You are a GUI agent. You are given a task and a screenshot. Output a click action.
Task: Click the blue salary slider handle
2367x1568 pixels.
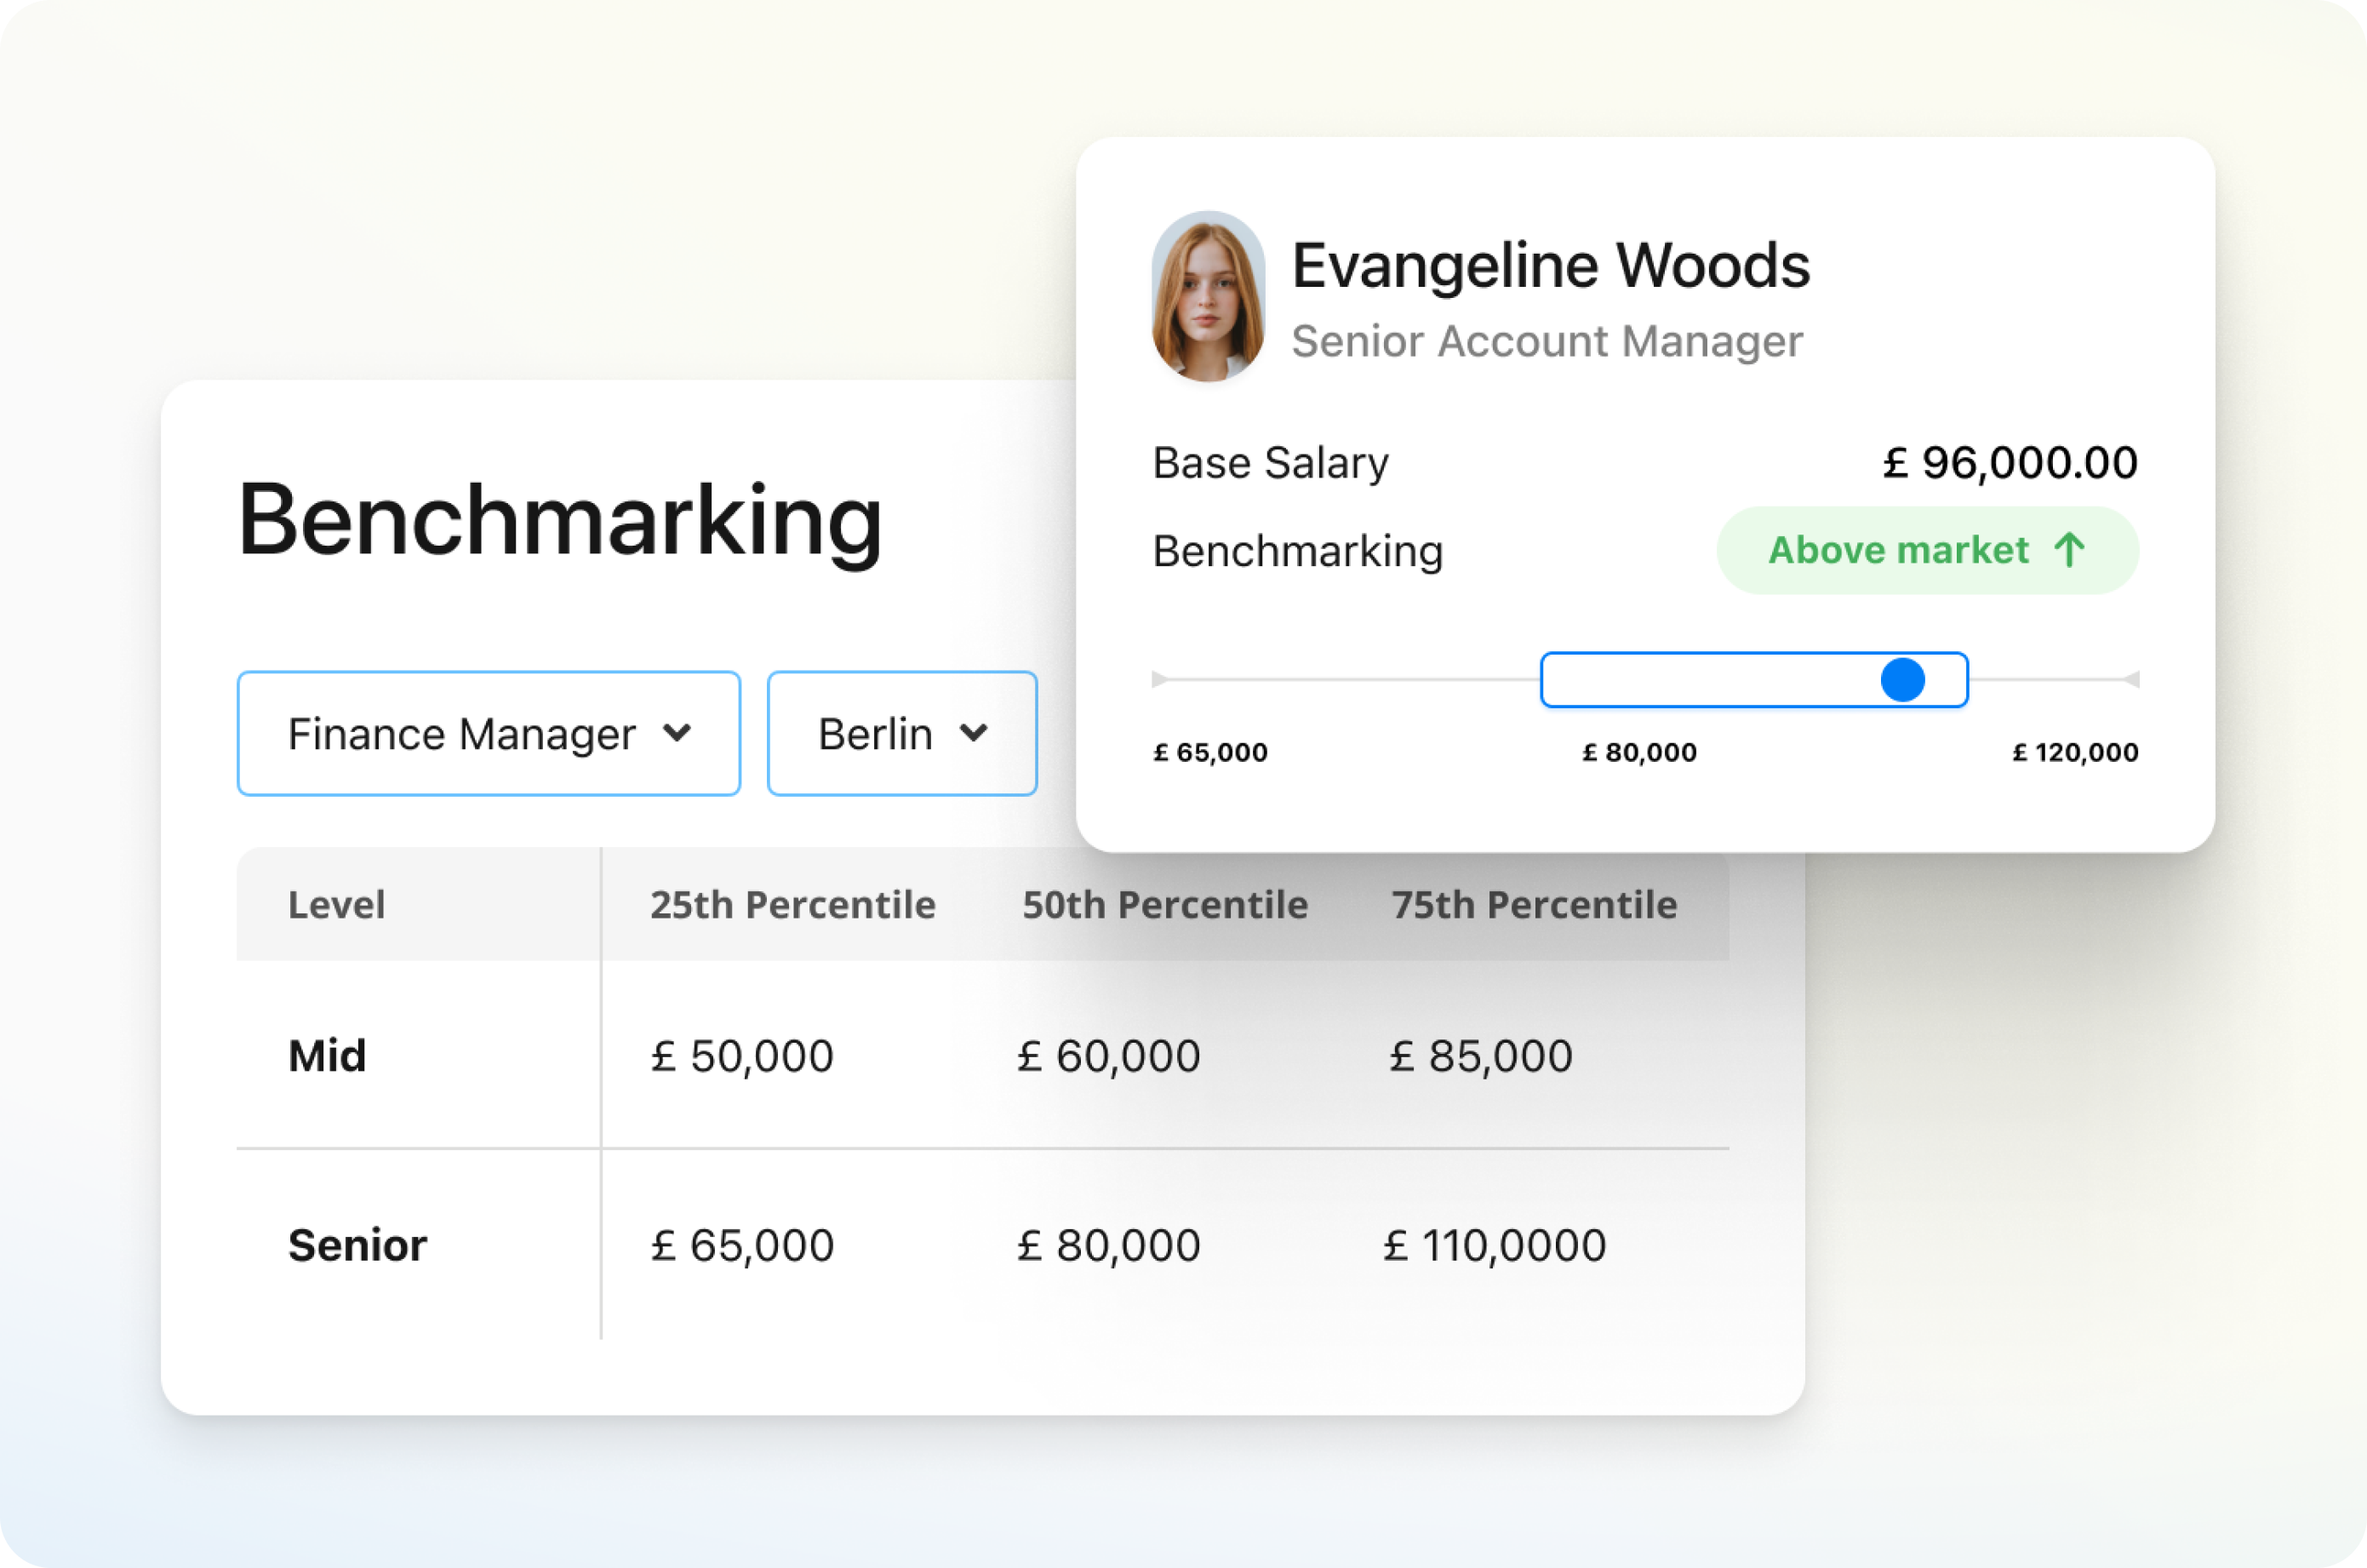pyautogui.click(x=1902, y=680)
